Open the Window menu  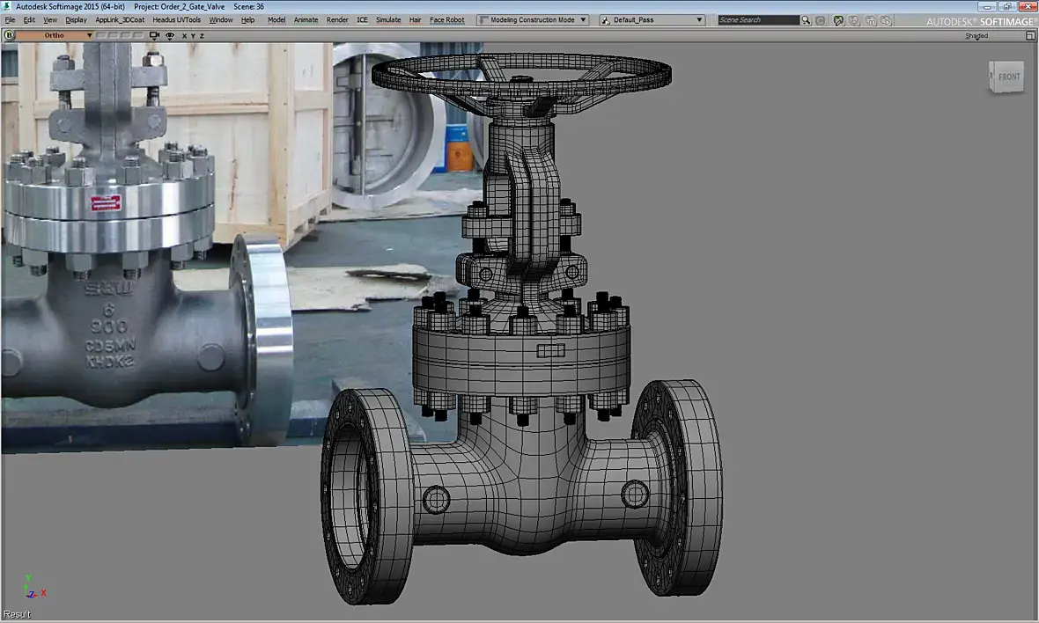click(221, 20)
